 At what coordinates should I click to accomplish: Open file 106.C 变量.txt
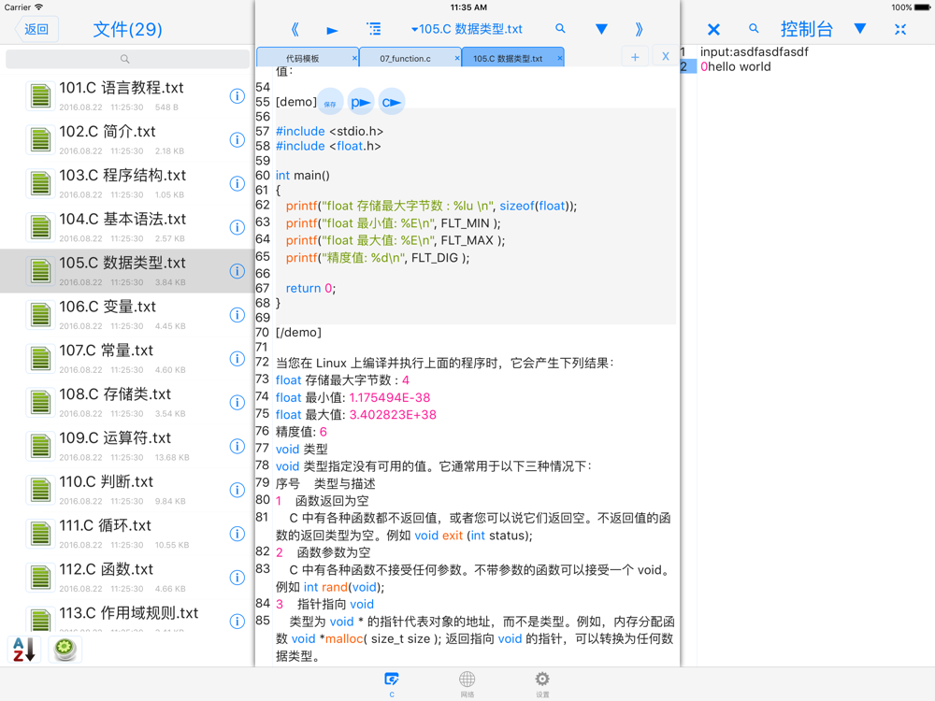tap(126, 315)
